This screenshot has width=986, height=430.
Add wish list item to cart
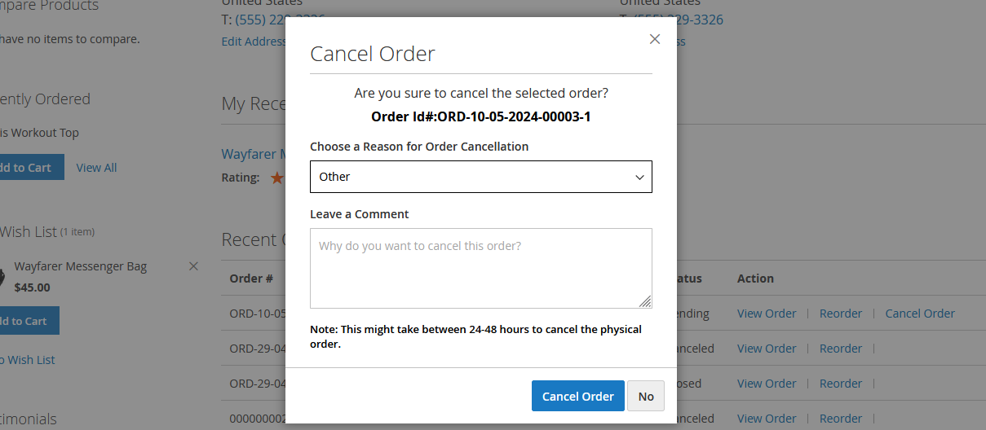click(x=26, y=321)
